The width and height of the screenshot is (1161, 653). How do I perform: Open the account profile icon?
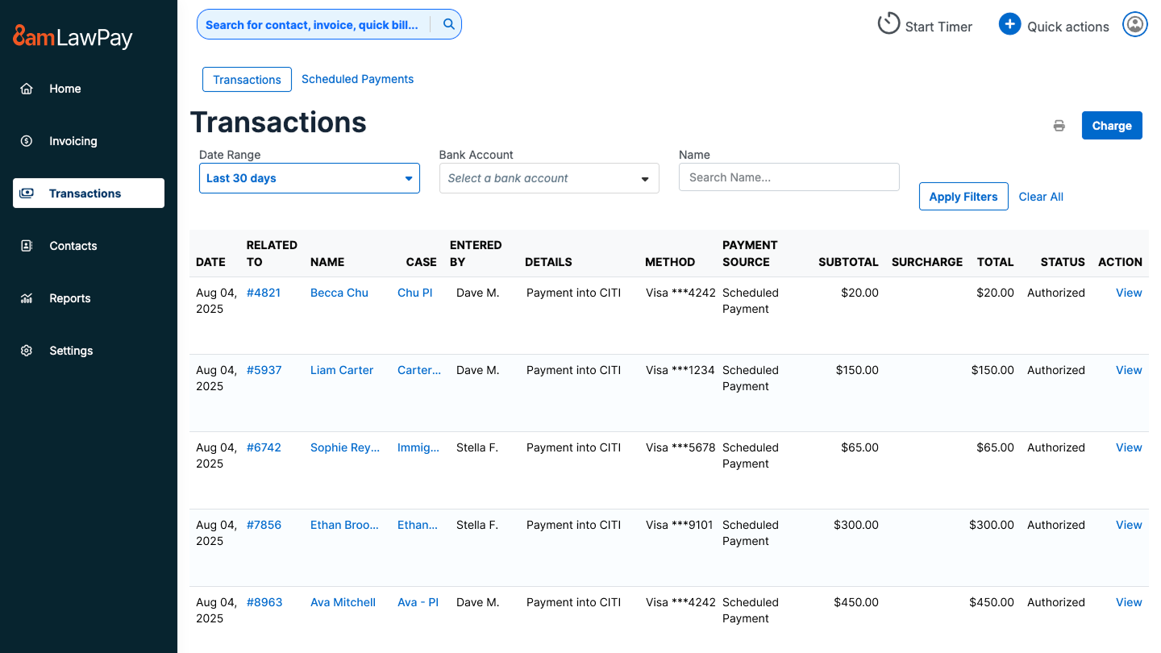tap(1134, 23)
